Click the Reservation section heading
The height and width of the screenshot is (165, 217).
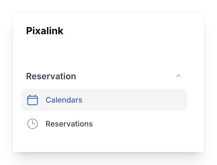51,76
